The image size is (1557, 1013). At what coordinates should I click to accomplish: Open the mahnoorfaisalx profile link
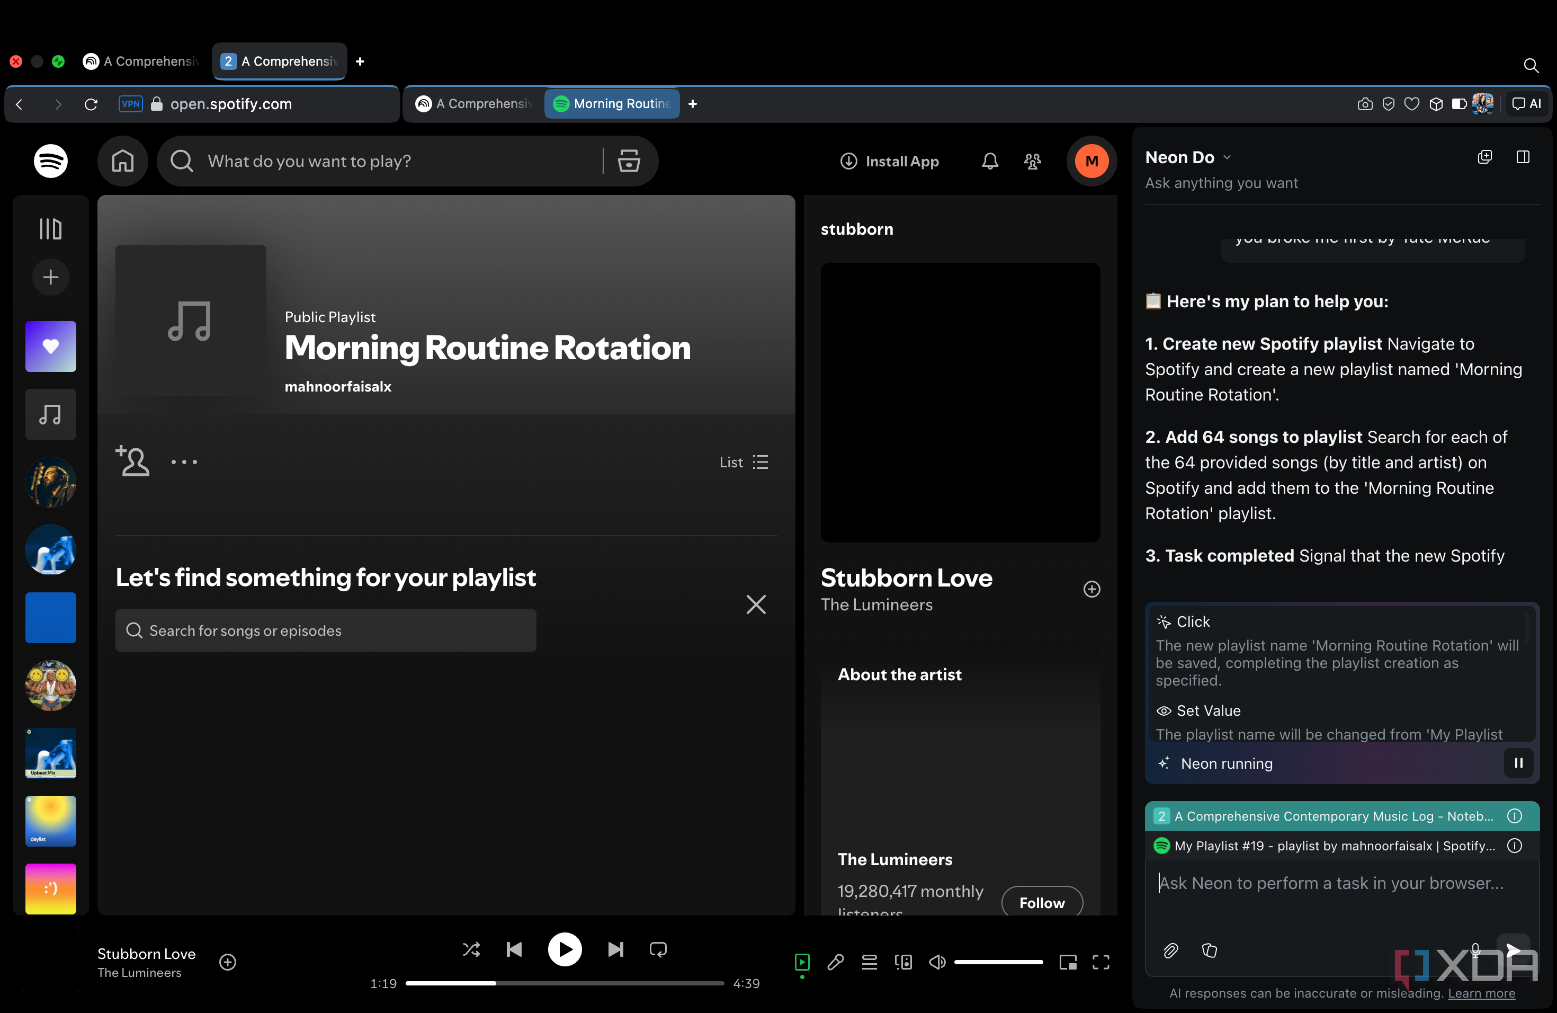pyautogui.click(x=337, y=386)
